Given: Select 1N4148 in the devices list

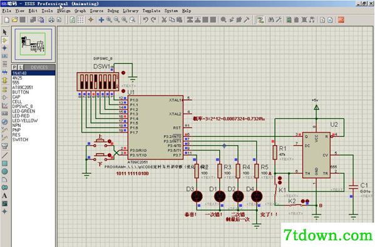Looking at the screenshot, I should [x=33, y=73].
